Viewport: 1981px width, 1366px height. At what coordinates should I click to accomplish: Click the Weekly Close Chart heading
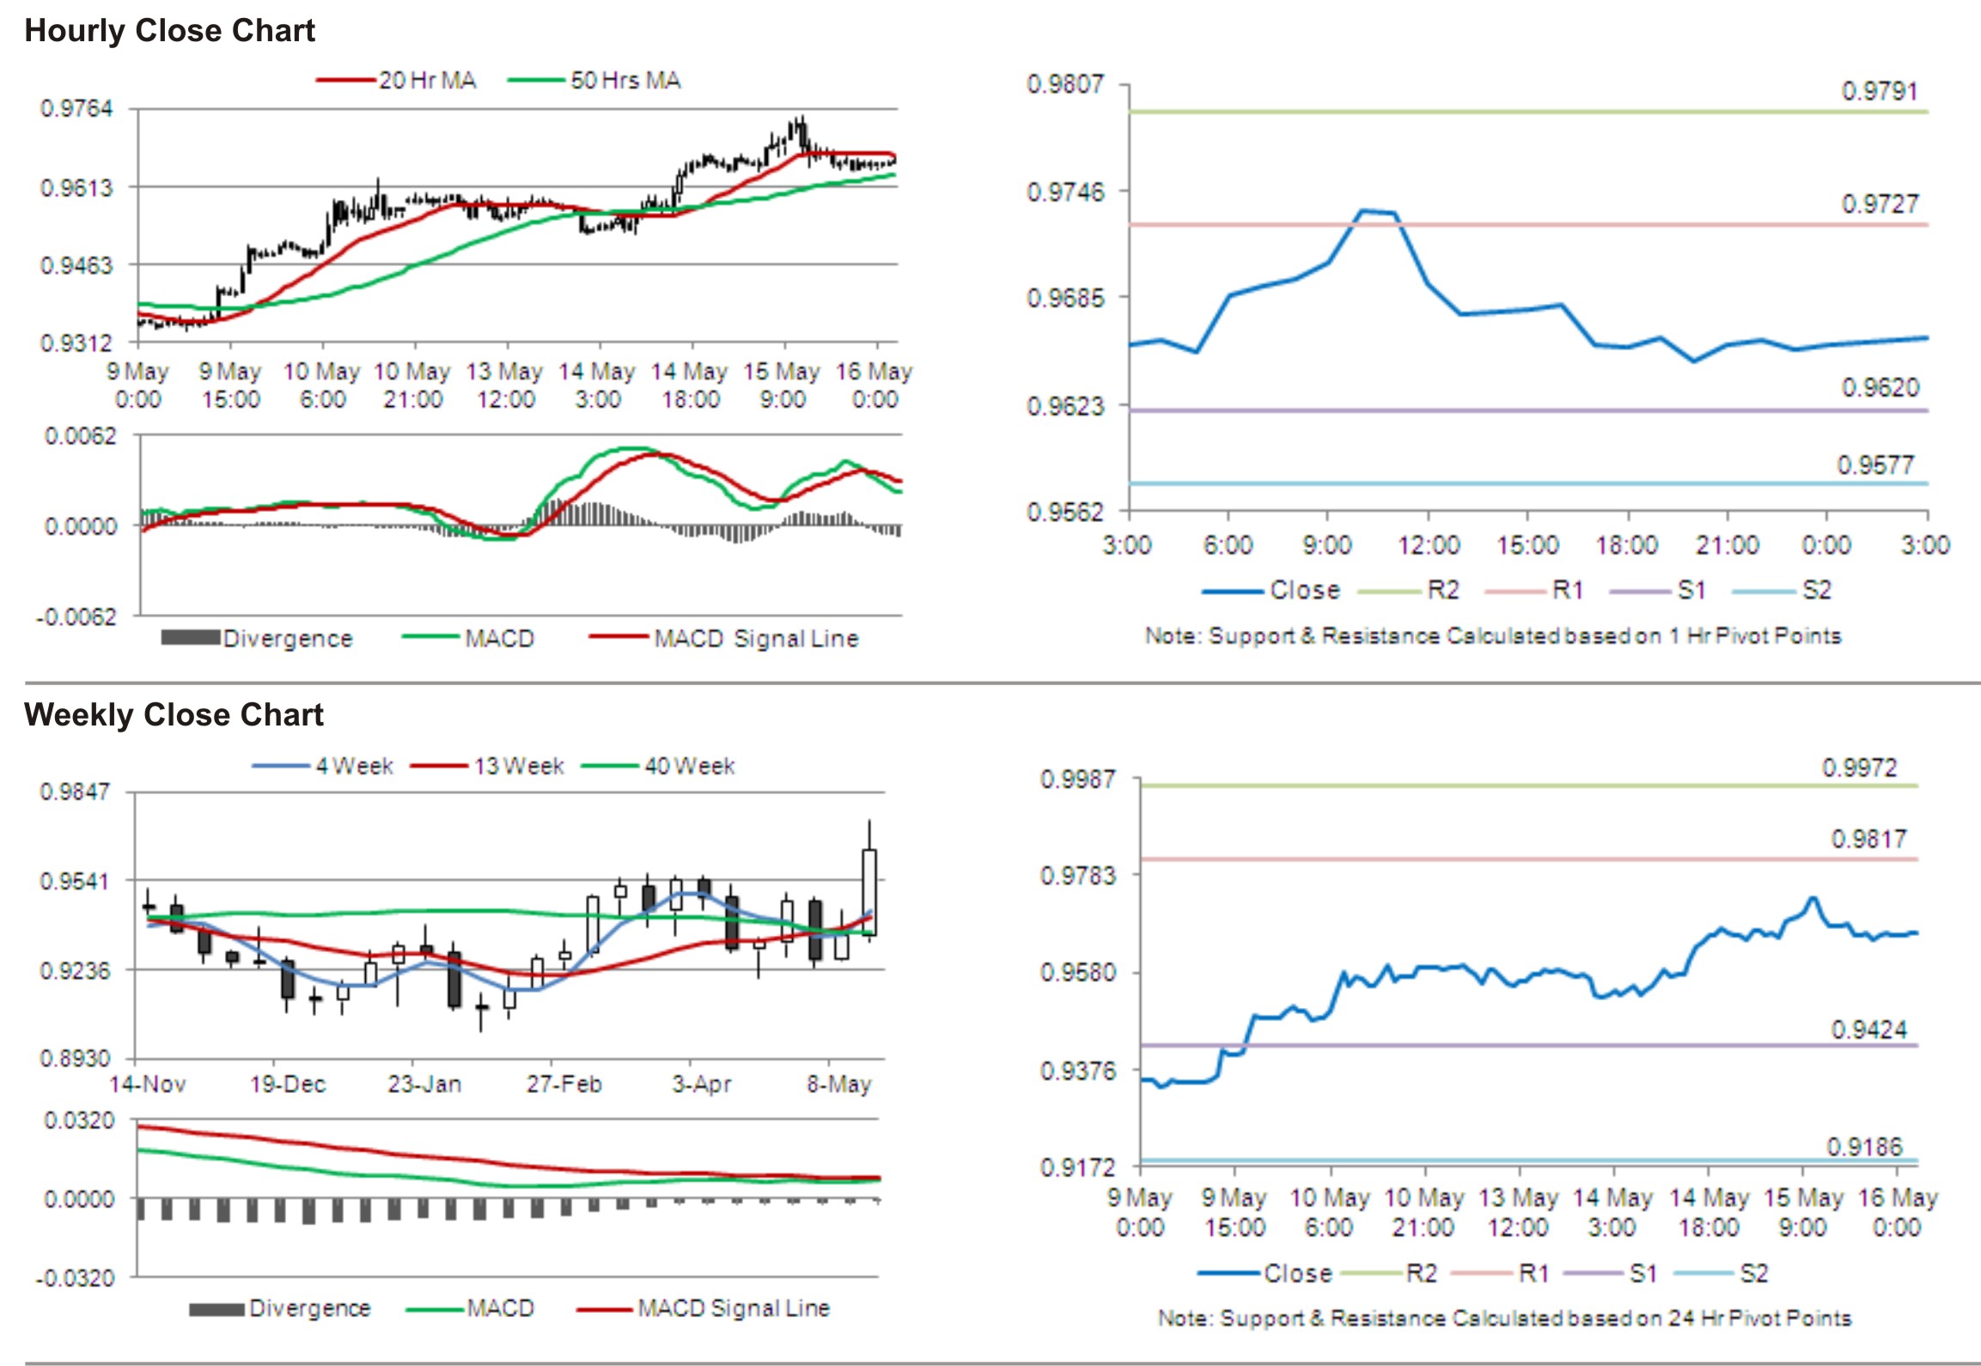[174, 714]
